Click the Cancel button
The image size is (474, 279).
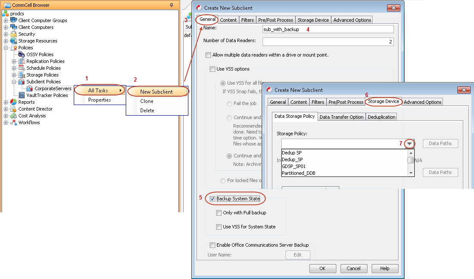coord(353,268)
